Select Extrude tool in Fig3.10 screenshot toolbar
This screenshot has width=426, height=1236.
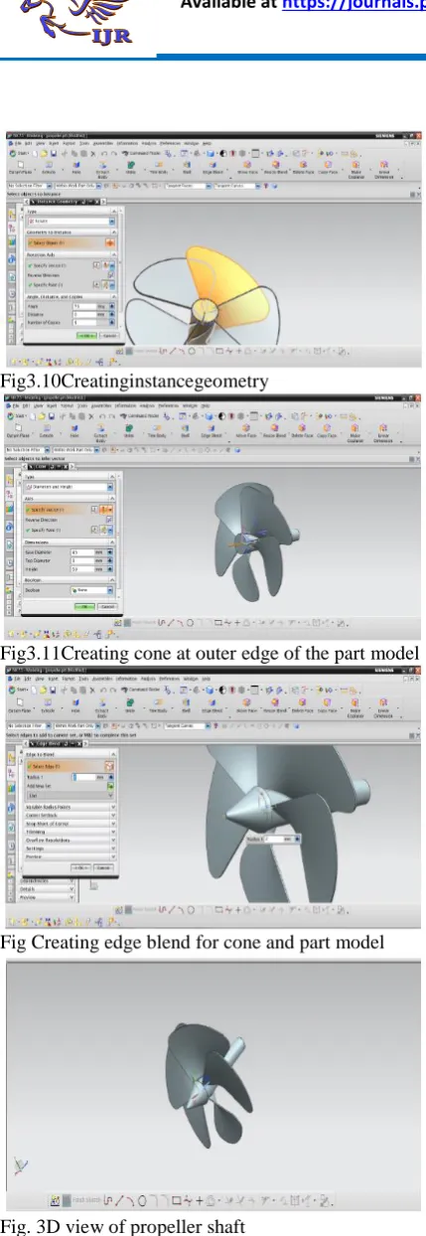[x=48, y=166]
